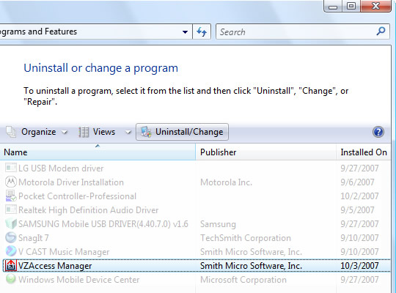Click the Realtek High Definition Audio icon
The image size is (396, 293).
(x=10, y=209)
